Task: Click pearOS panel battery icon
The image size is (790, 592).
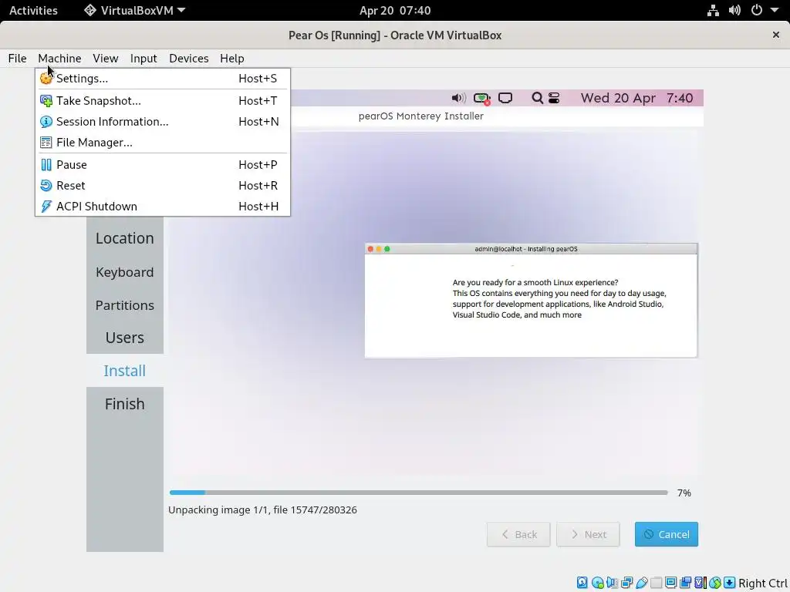Action: click(482, 99)
